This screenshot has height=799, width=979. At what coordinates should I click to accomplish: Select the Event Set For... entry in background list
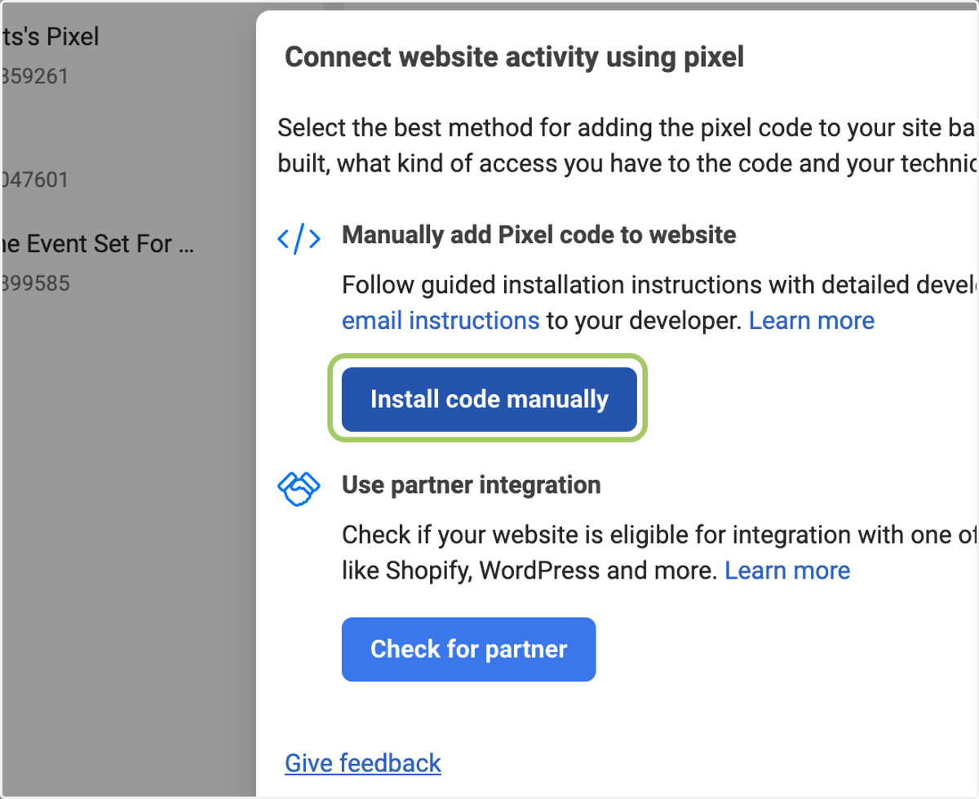98,243
